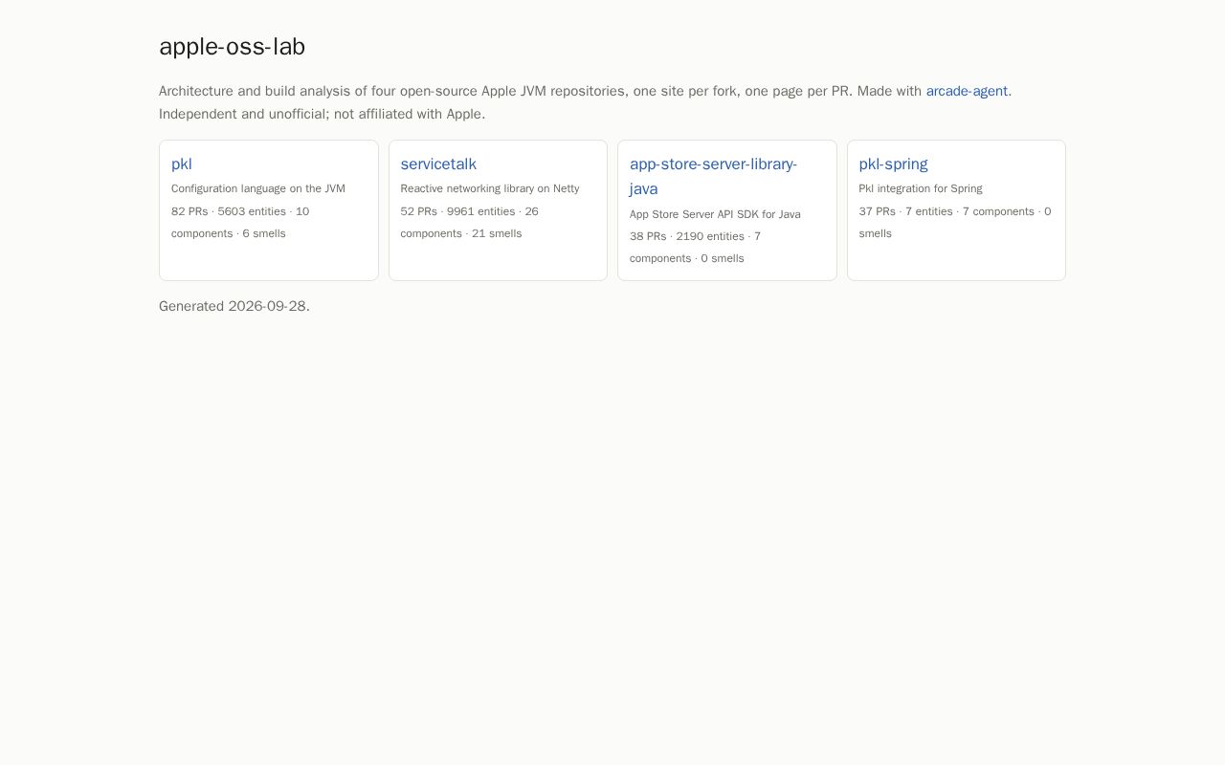Click the 'Independent and unofficial' disclaimer line
Image resolution: width=1225 pixels, height=765 pixels.
point(322,114)
